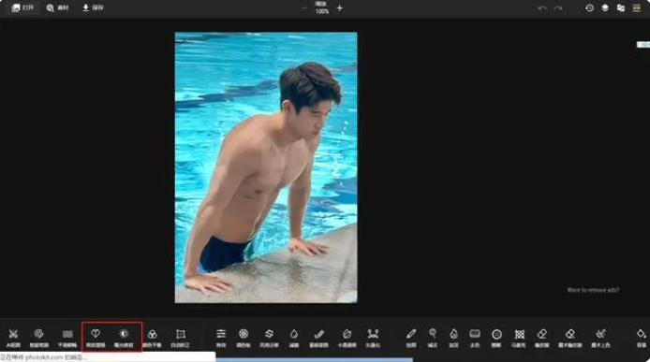Select the auto-correct crop frame tool
The height and width of the screenshot is (362, 650).
pyautogui.click(x=181, y=338)
